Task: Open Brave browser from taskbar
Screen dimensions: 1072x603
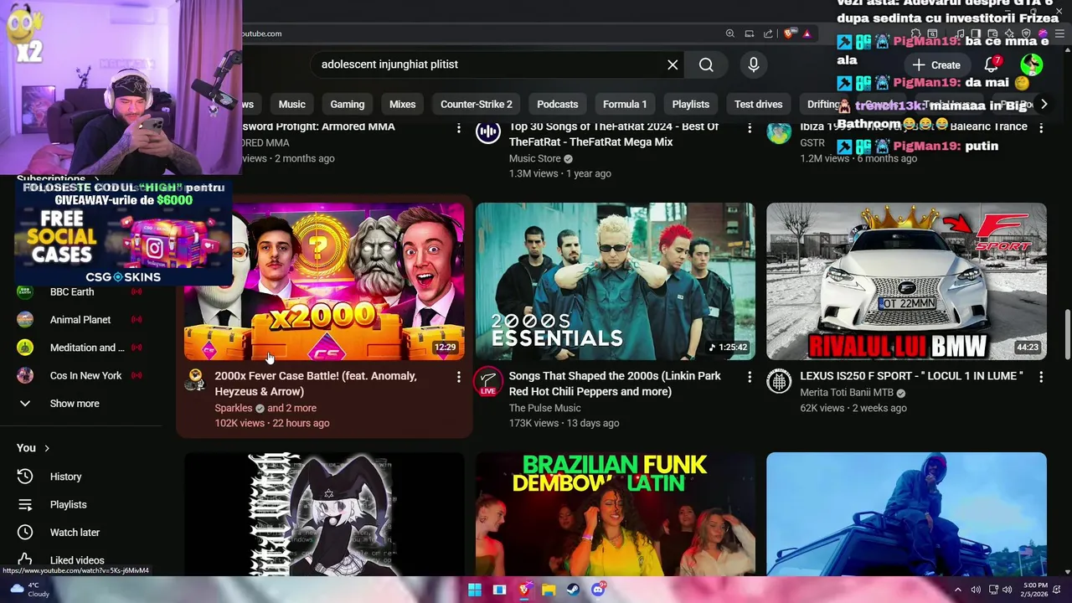Action: point(524,590)
